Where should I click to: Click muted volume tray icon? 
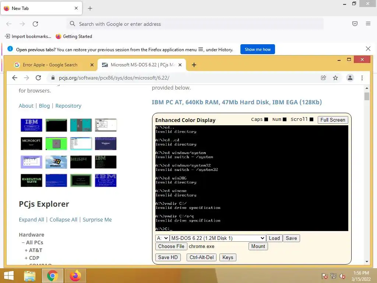point(342,276)
